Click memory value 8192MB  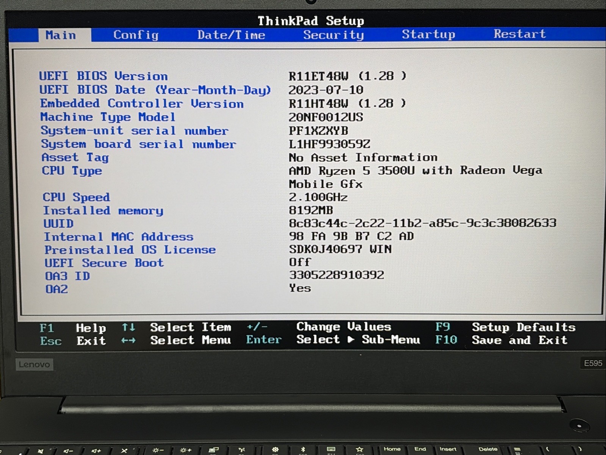click(311, 210)
